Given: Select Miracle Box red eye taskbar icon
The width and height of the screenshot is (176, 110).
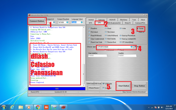Looking at the screenshot, I should [63, 108].
